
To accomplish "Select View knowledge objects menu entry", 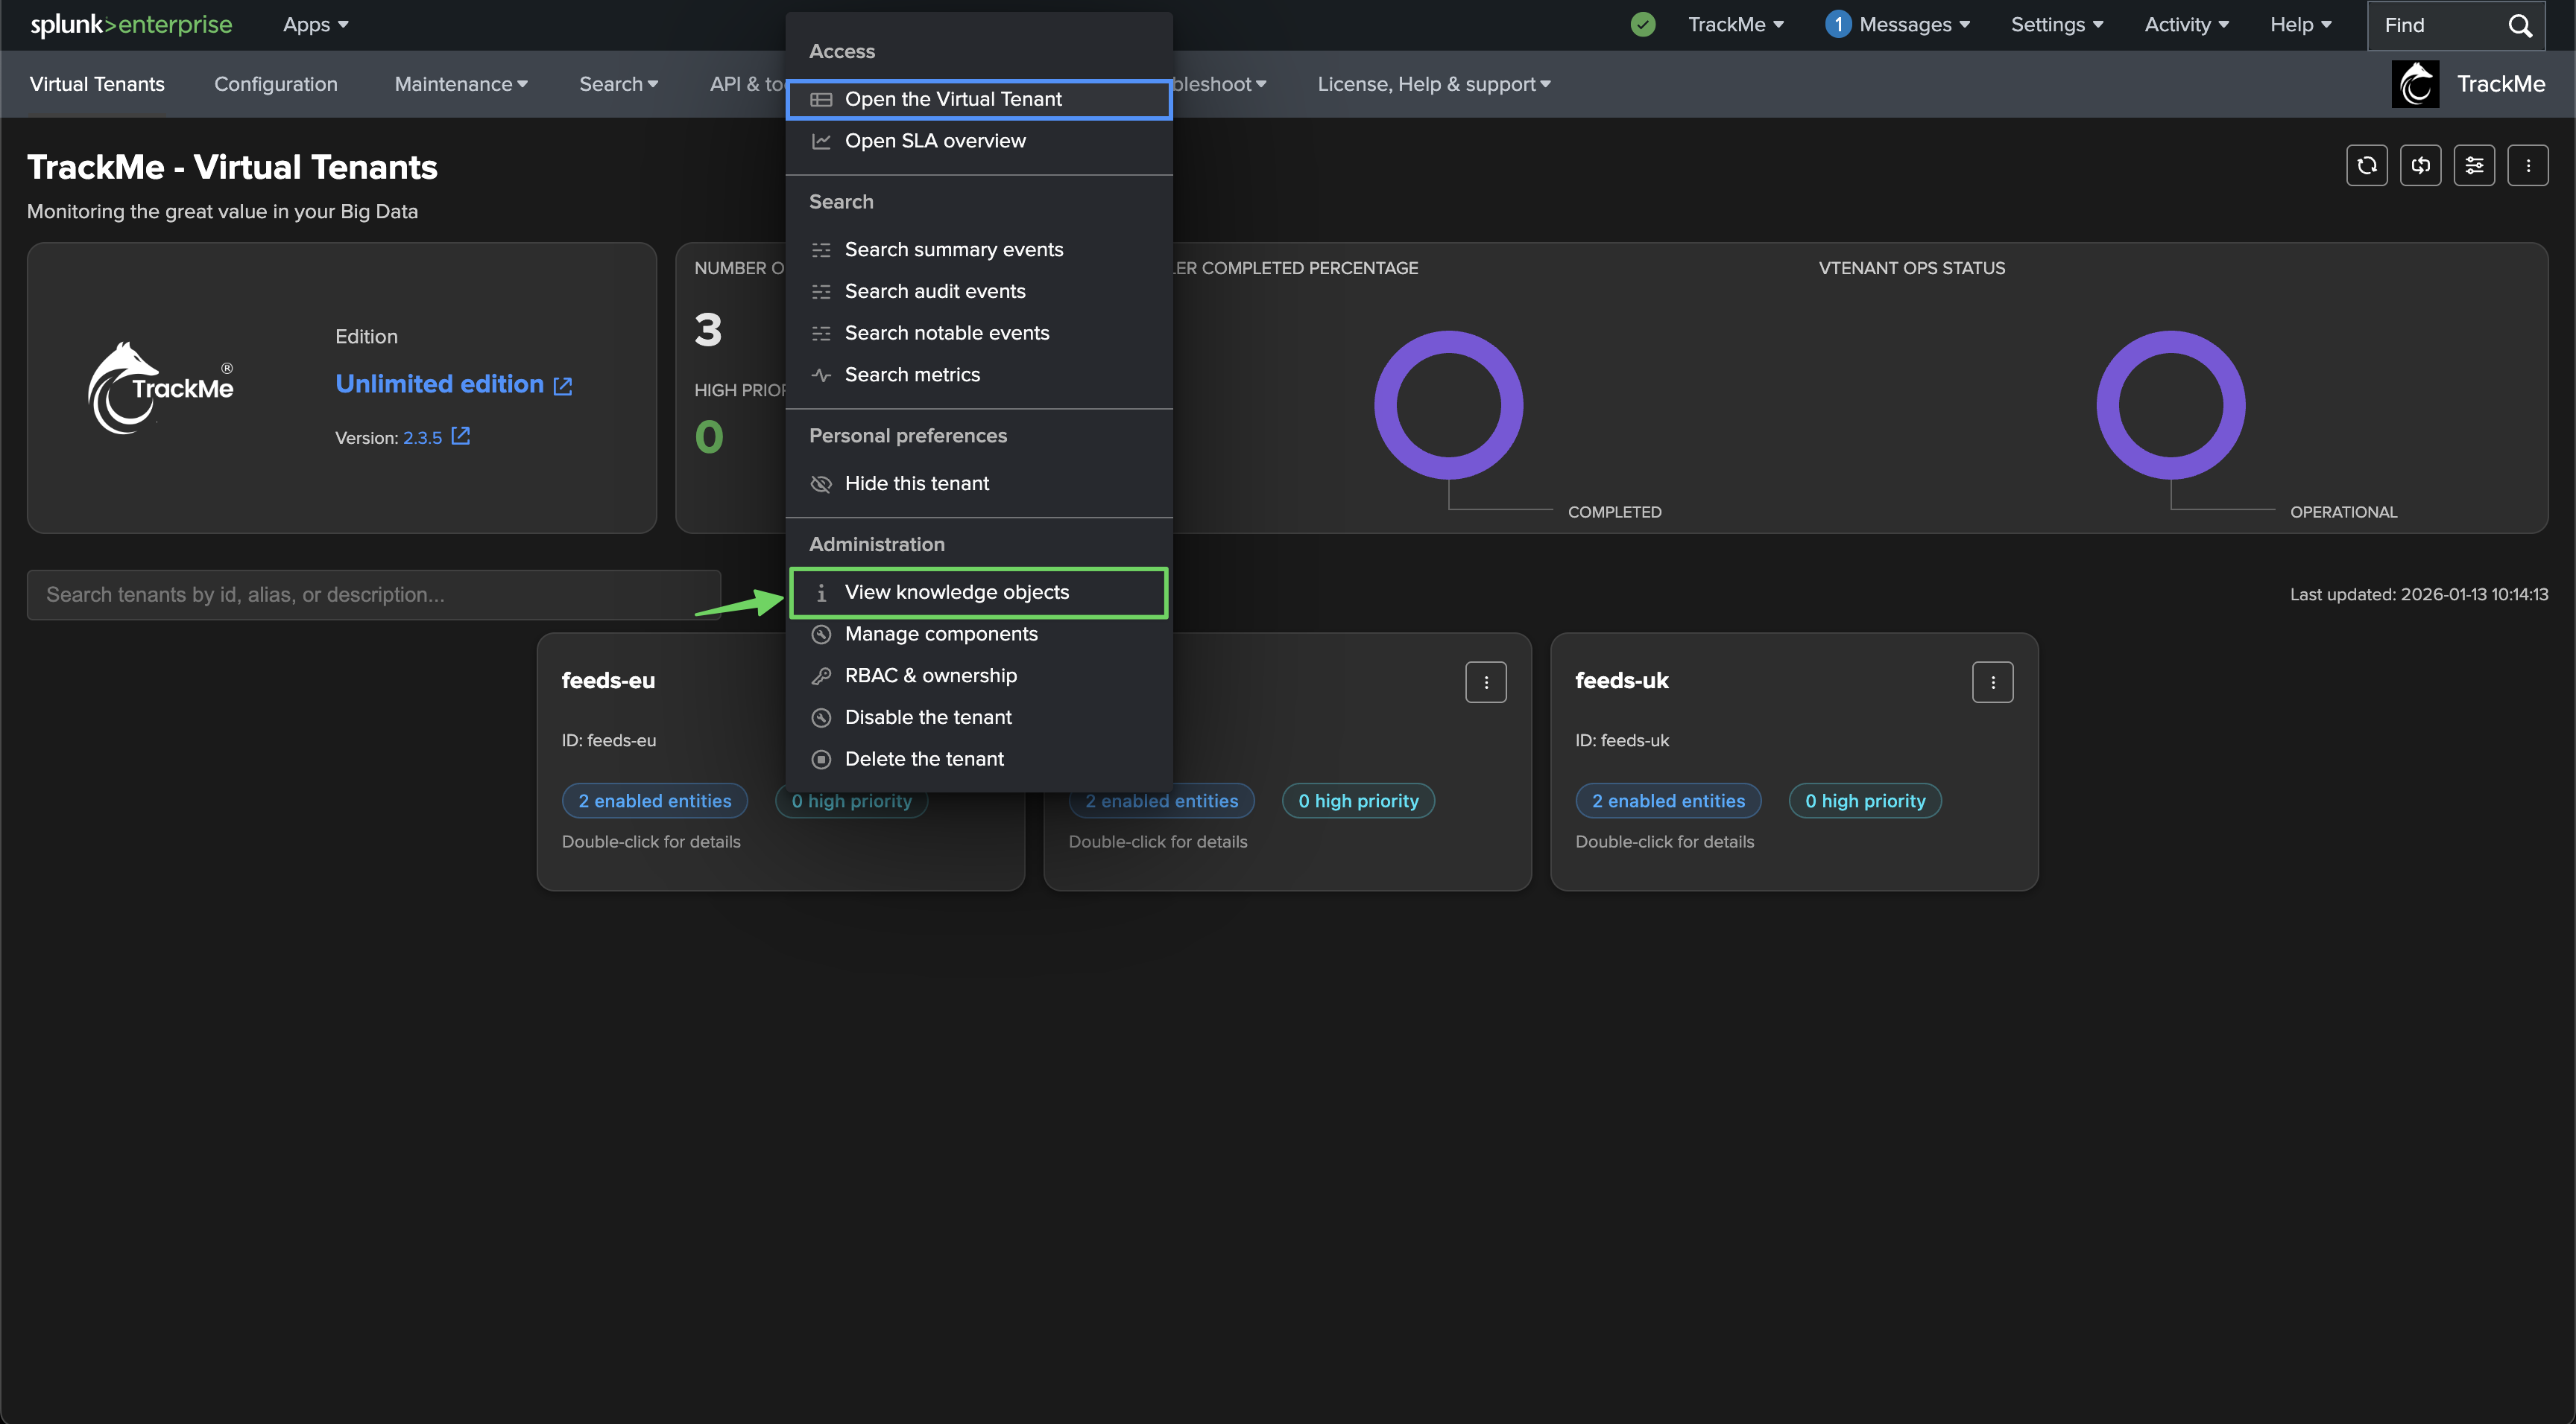I will [x=956, y=593].
